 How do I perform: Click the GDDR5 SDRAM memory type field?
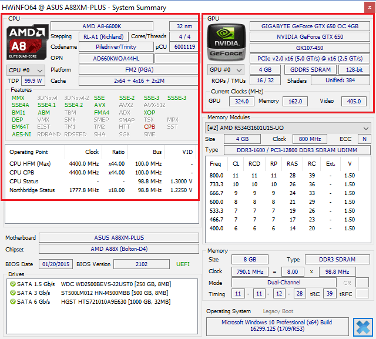tap(310, 70)
